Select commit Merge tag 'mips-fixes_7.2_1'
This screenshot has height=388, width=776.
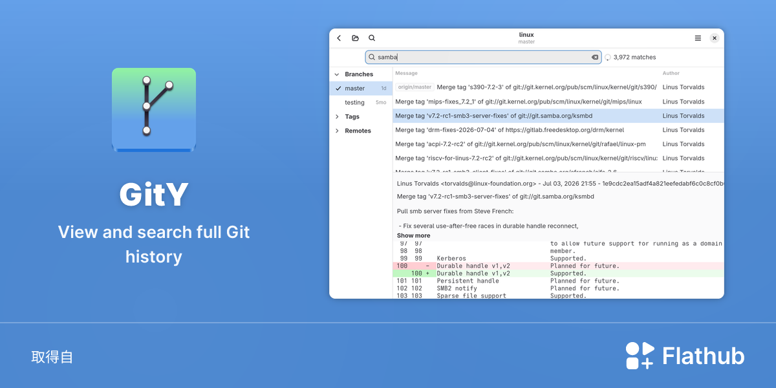click(558, 102)
